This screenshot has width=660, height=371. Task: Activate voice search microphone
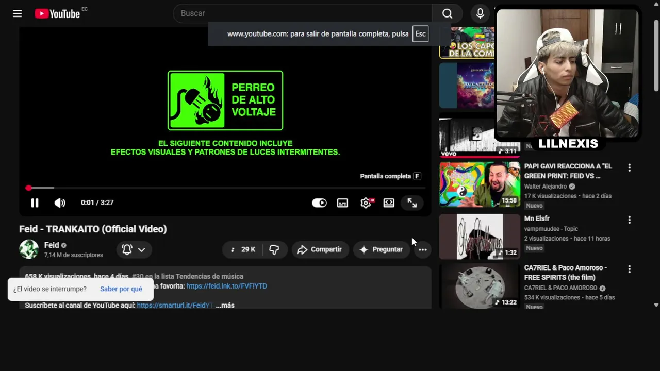pyautogui.click(x=480, y=13)
